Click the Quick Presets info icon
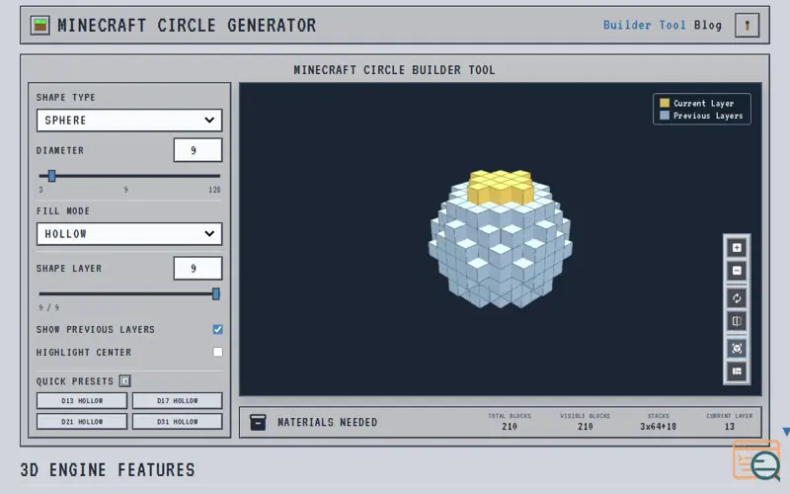Image resolution: width=790 pixels, height=494 pixels. pos(125,381)
